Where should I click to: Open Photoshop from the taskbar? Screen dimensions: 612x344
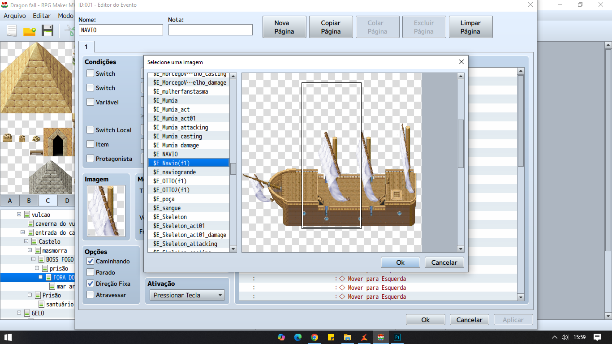point(397,337)
